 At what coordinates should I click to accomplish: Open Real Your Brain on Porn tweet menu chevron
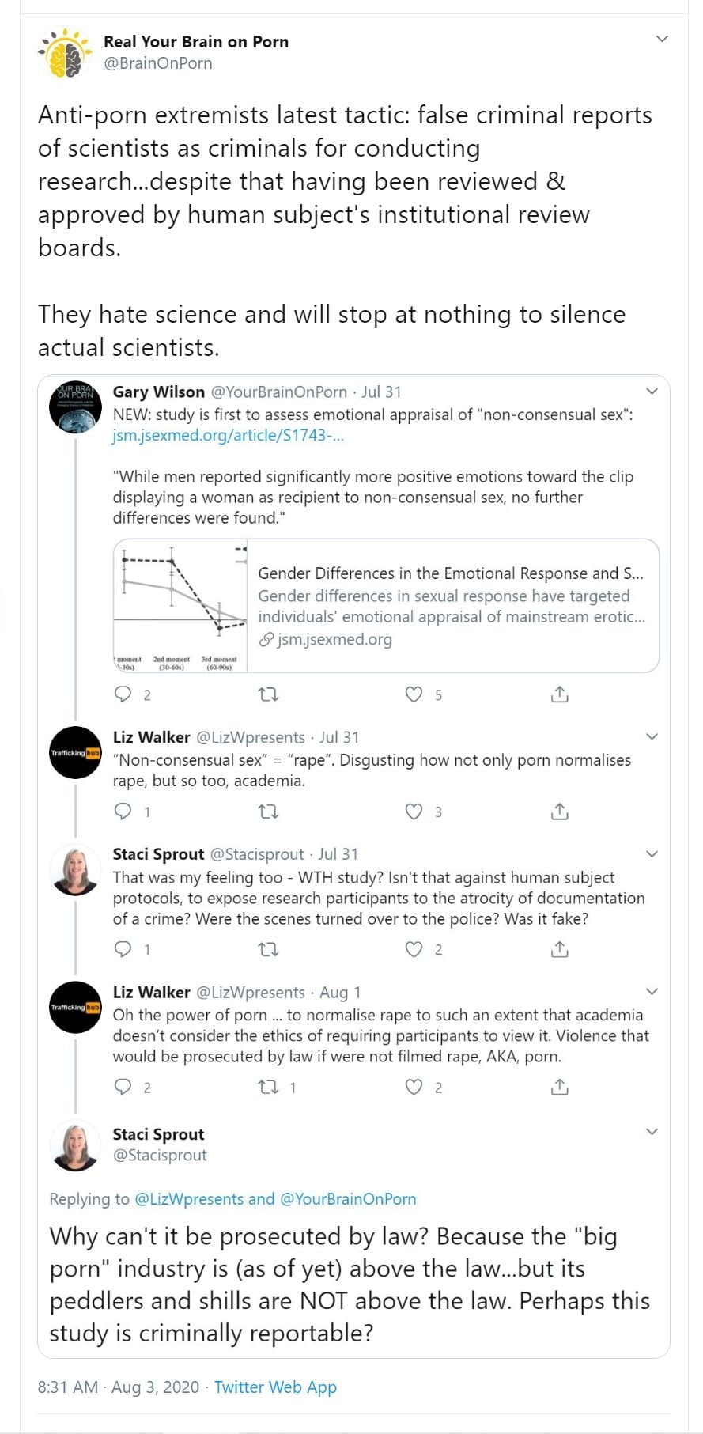point(663,39)
